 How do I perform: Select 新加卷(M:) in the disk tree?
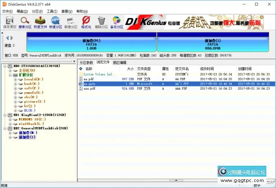28,133
